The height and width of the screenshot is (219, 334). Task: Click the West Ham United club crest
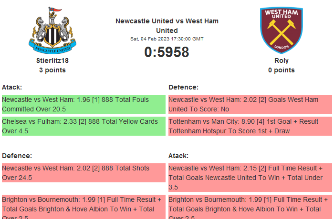click(281, 30)
